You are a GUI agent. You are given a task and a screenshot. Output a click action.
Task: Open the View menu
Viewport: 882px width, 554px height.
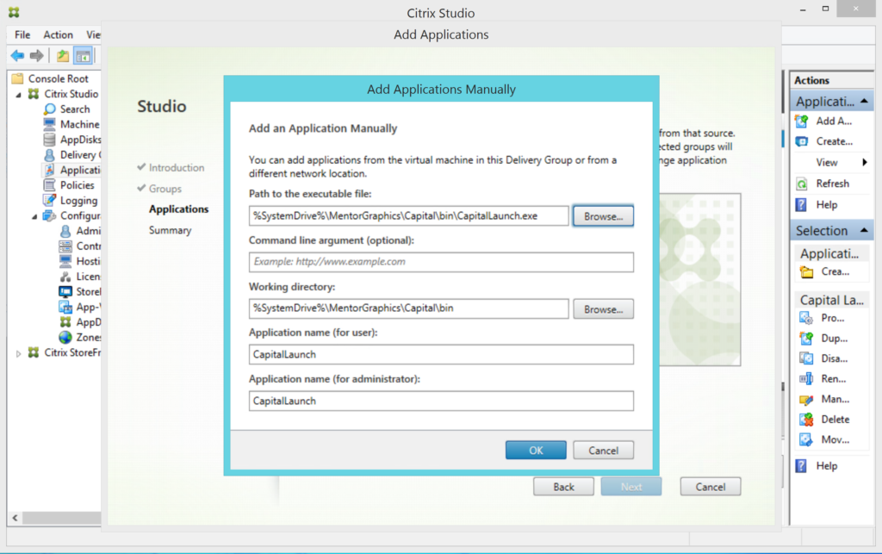93,34
